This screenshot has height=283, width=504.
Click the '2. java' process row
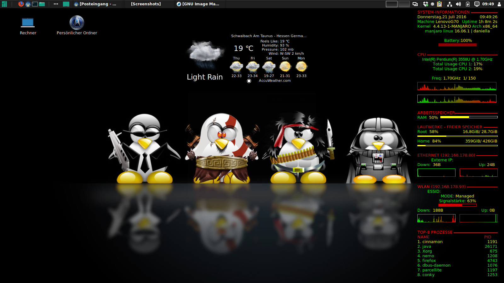coord(457,247)
